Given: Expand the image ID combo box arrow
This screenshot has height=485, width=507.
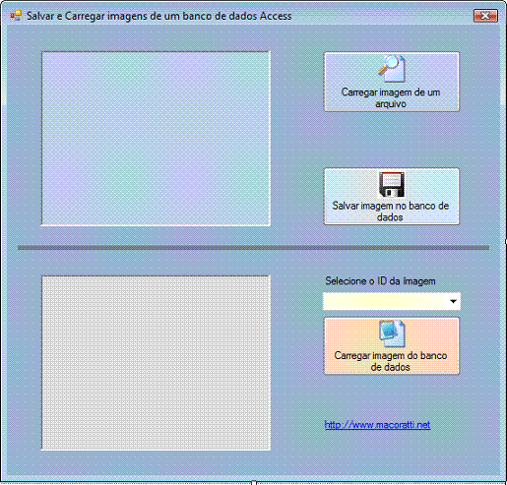Looking at the screenshot, I should (453, 301).
